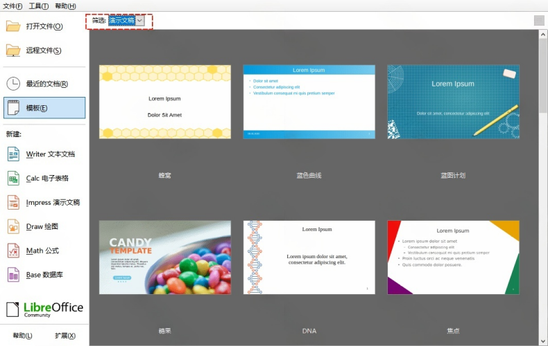Pick the honeycomb 蜂窝 template thumbnail
The image size is (548, 346).
[x=165, y=102]
